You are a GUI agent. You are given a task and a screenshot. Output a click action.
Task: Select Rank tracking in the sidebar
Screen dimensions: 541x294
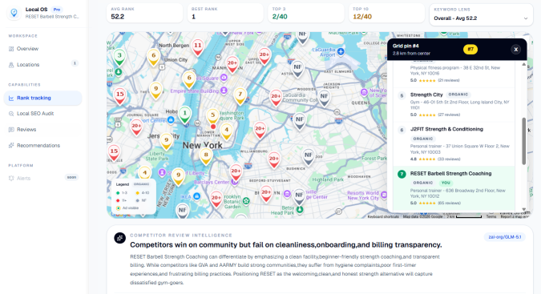coord(42,98)
